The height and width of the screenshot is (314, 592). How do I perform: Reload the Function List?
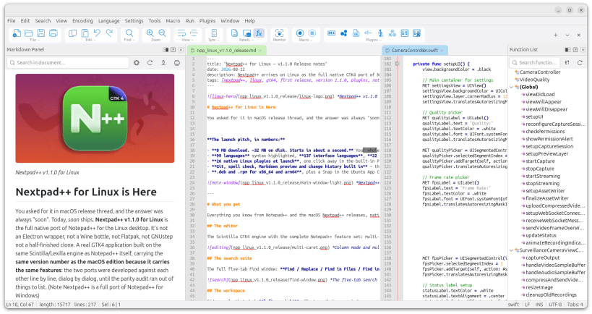tap(580, 63)
